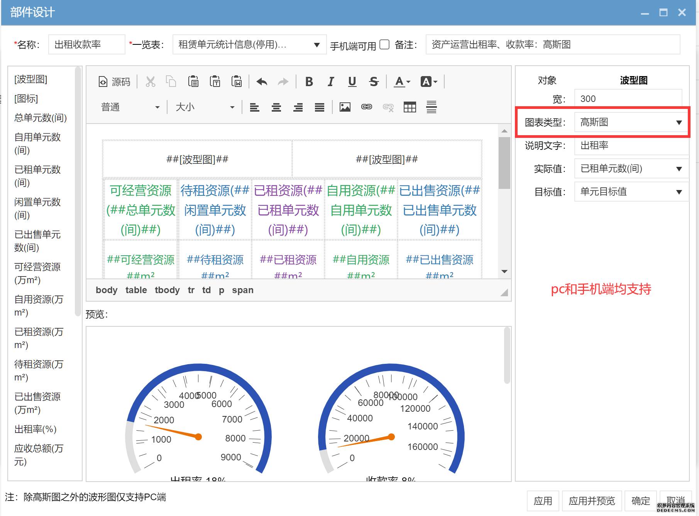The width and height of the screenshot is (699, 516).
Task: Click table in element path bar
Action: tap(136, 290)
